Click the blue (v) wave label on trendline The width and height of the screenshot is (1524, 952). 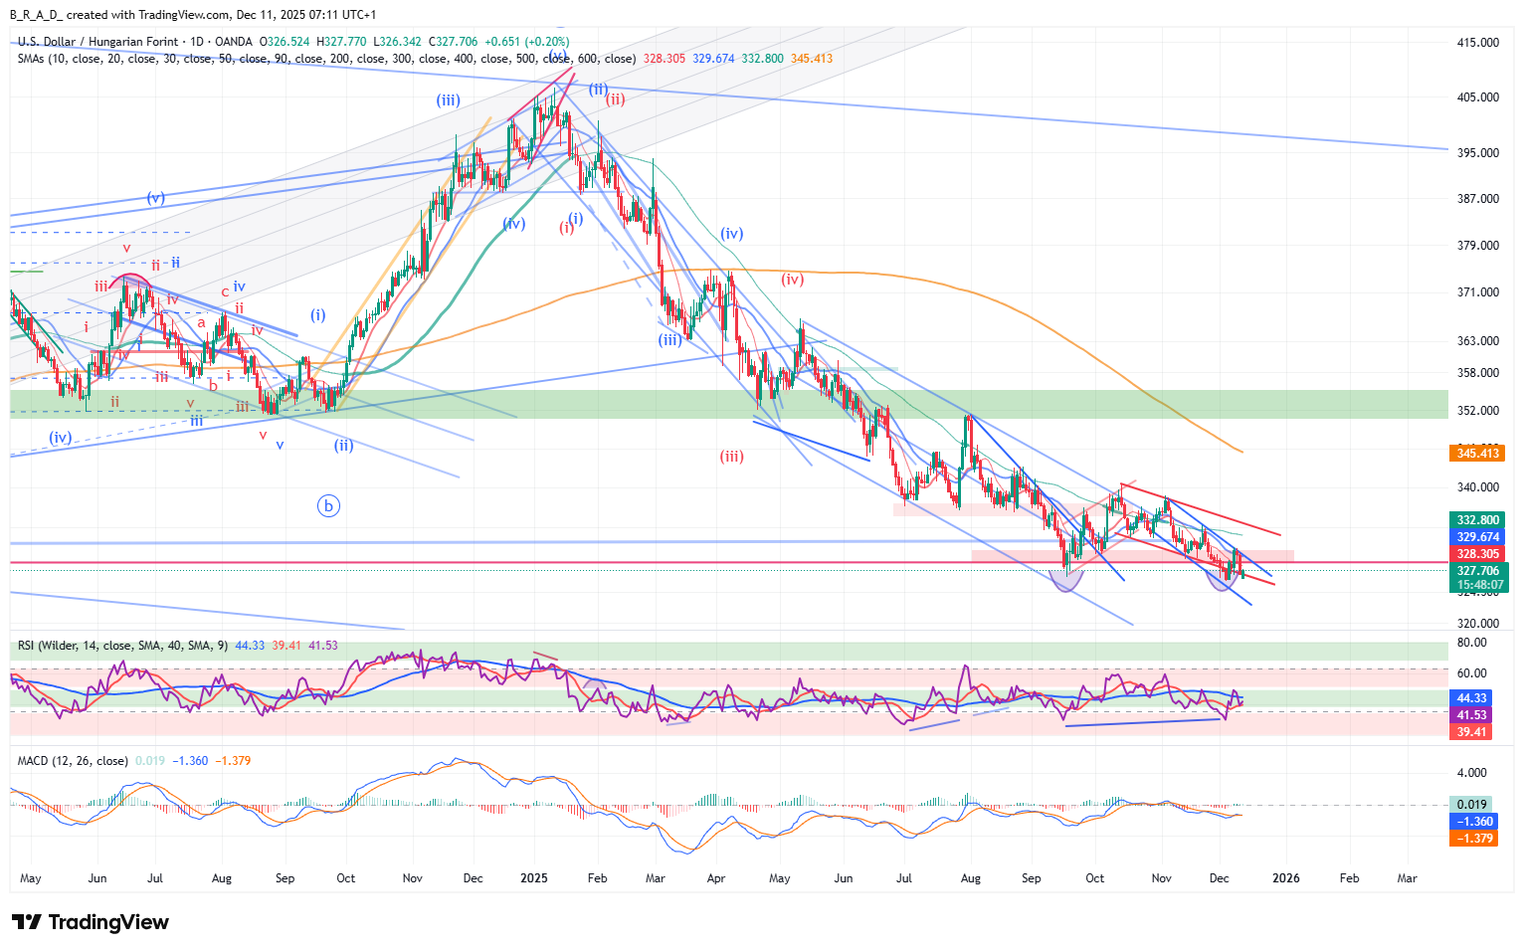click(x=155, y=198)
